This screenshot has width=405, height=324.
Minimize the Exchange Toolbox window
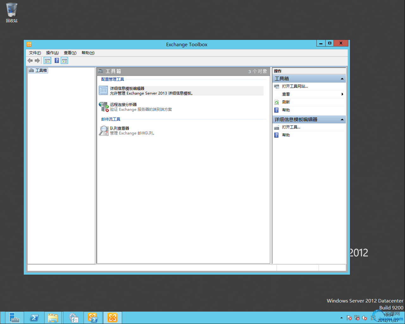(321, 43)
